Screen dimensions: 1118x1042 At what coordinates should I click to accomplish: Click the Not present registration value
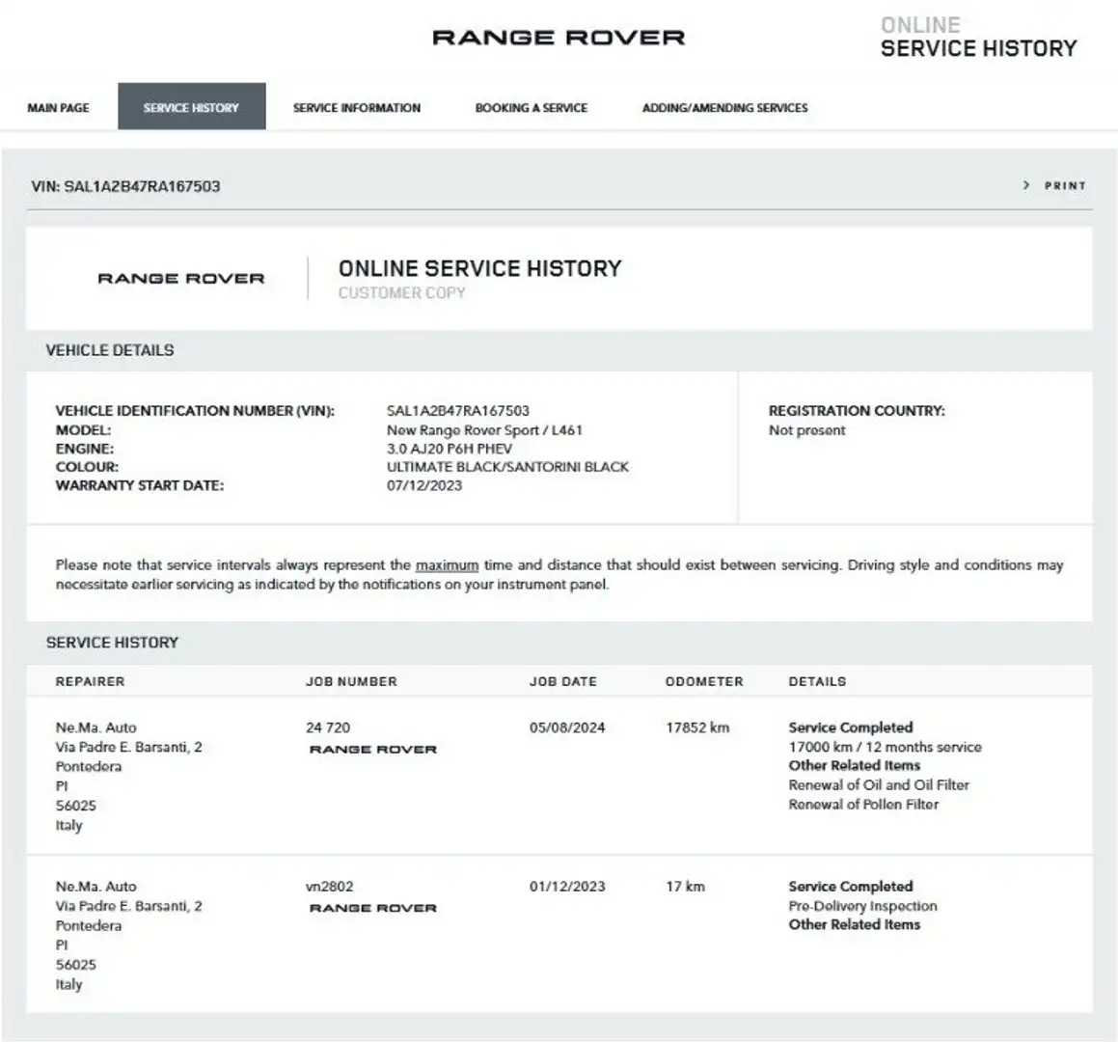point(806,430)
